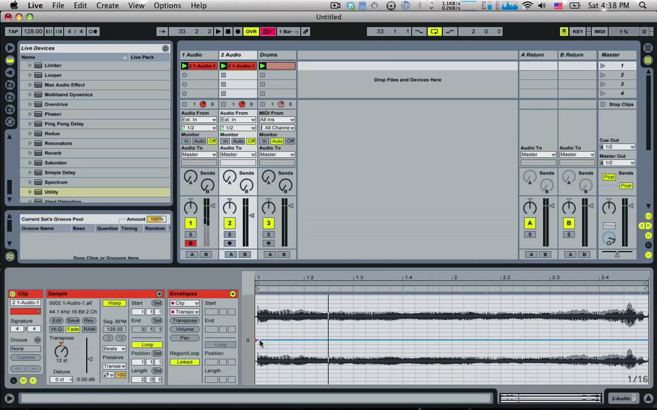This screenshot has width=657, height=410.
Task: Click the red clip color swatch
Action: [26, 311]
